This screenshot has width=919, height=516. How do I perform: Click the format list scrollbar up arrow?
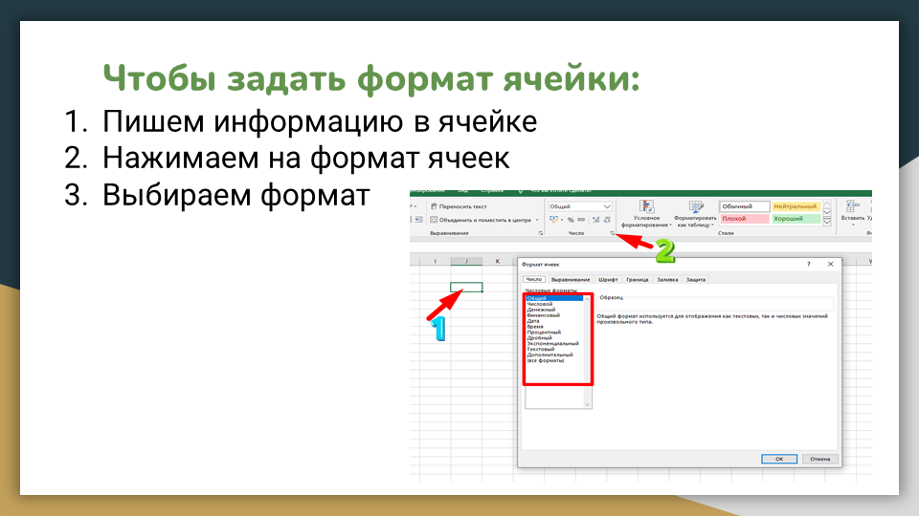click(x=587, y=299)
